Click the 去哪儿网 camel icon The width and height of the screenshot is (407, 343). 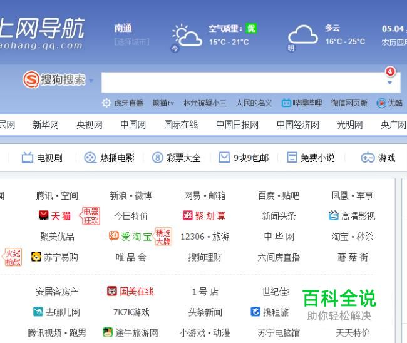38,312
